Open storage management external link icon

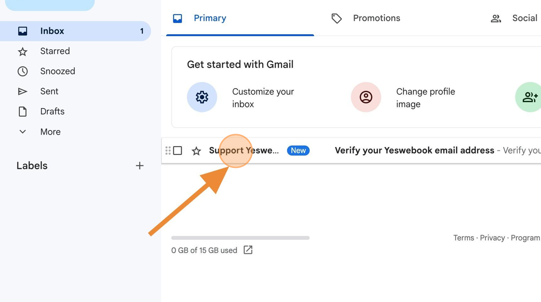tap(248, 250)
